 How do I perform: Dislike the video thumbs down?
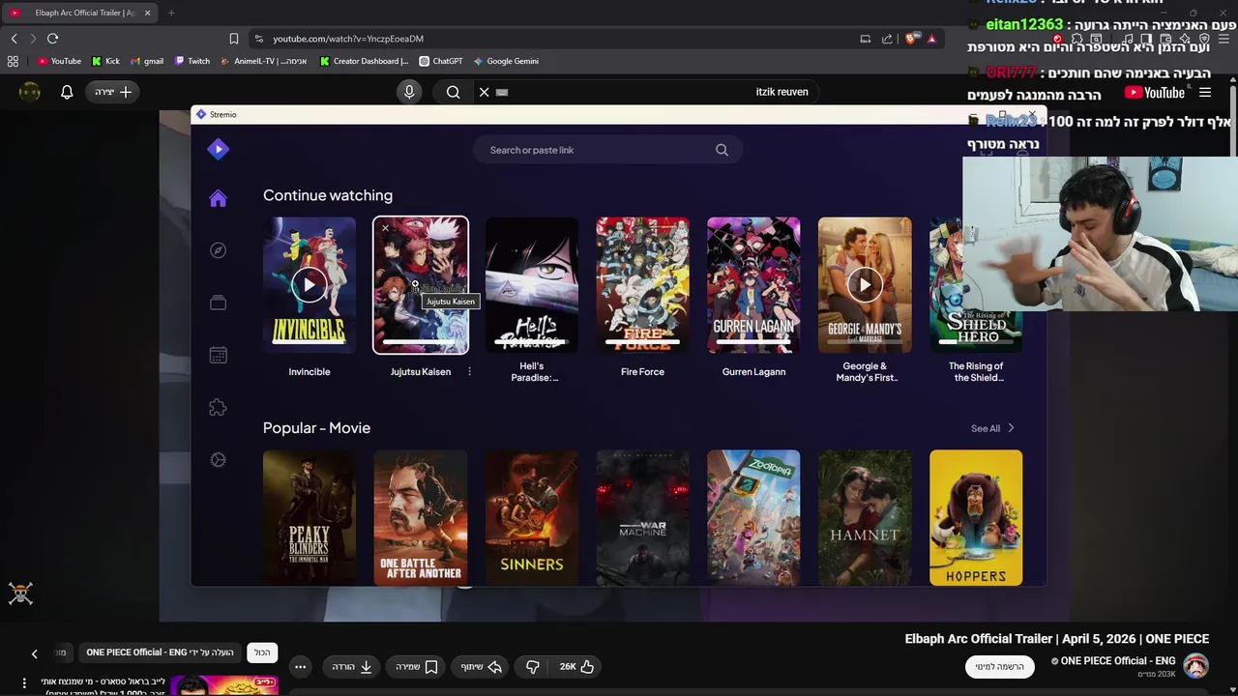tap(532, 666)
